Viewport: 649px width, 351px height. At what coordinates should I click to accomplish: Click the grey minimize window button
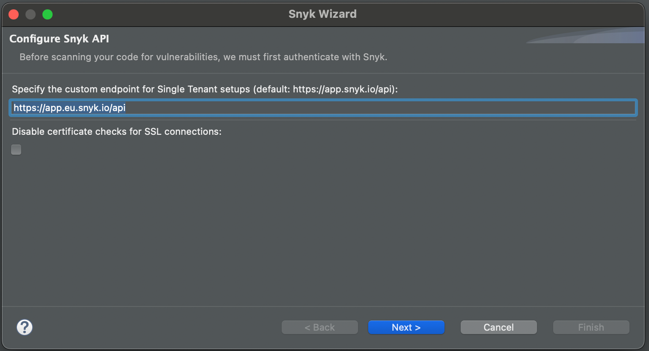click(x=31, y=14)
